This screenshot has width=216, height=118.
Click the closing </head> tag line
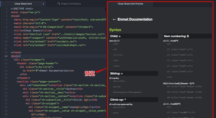(x=16, y=53)
